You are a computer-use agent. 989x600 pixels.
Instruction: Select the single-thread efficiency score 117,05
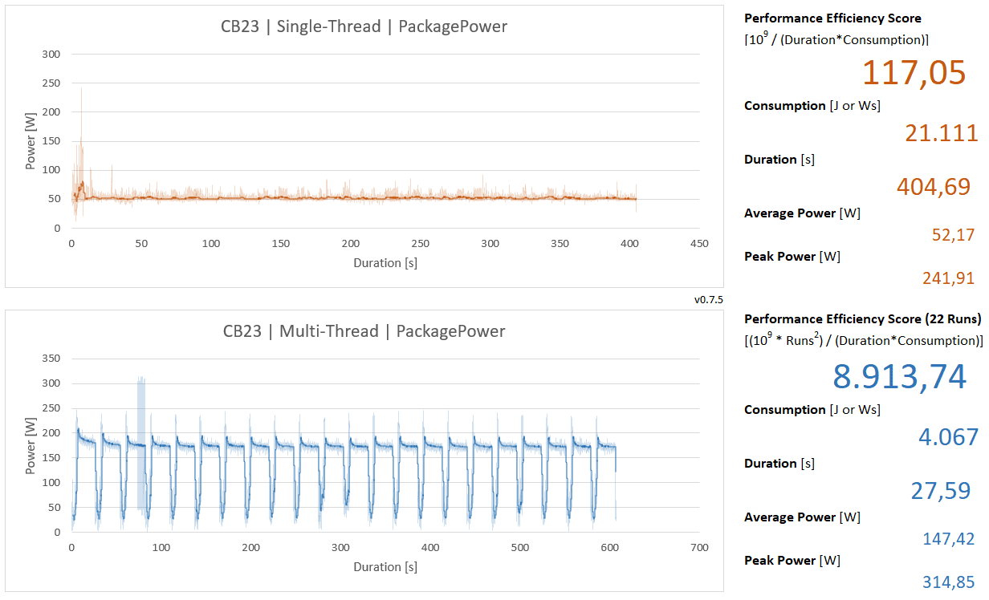click(914, 73)
